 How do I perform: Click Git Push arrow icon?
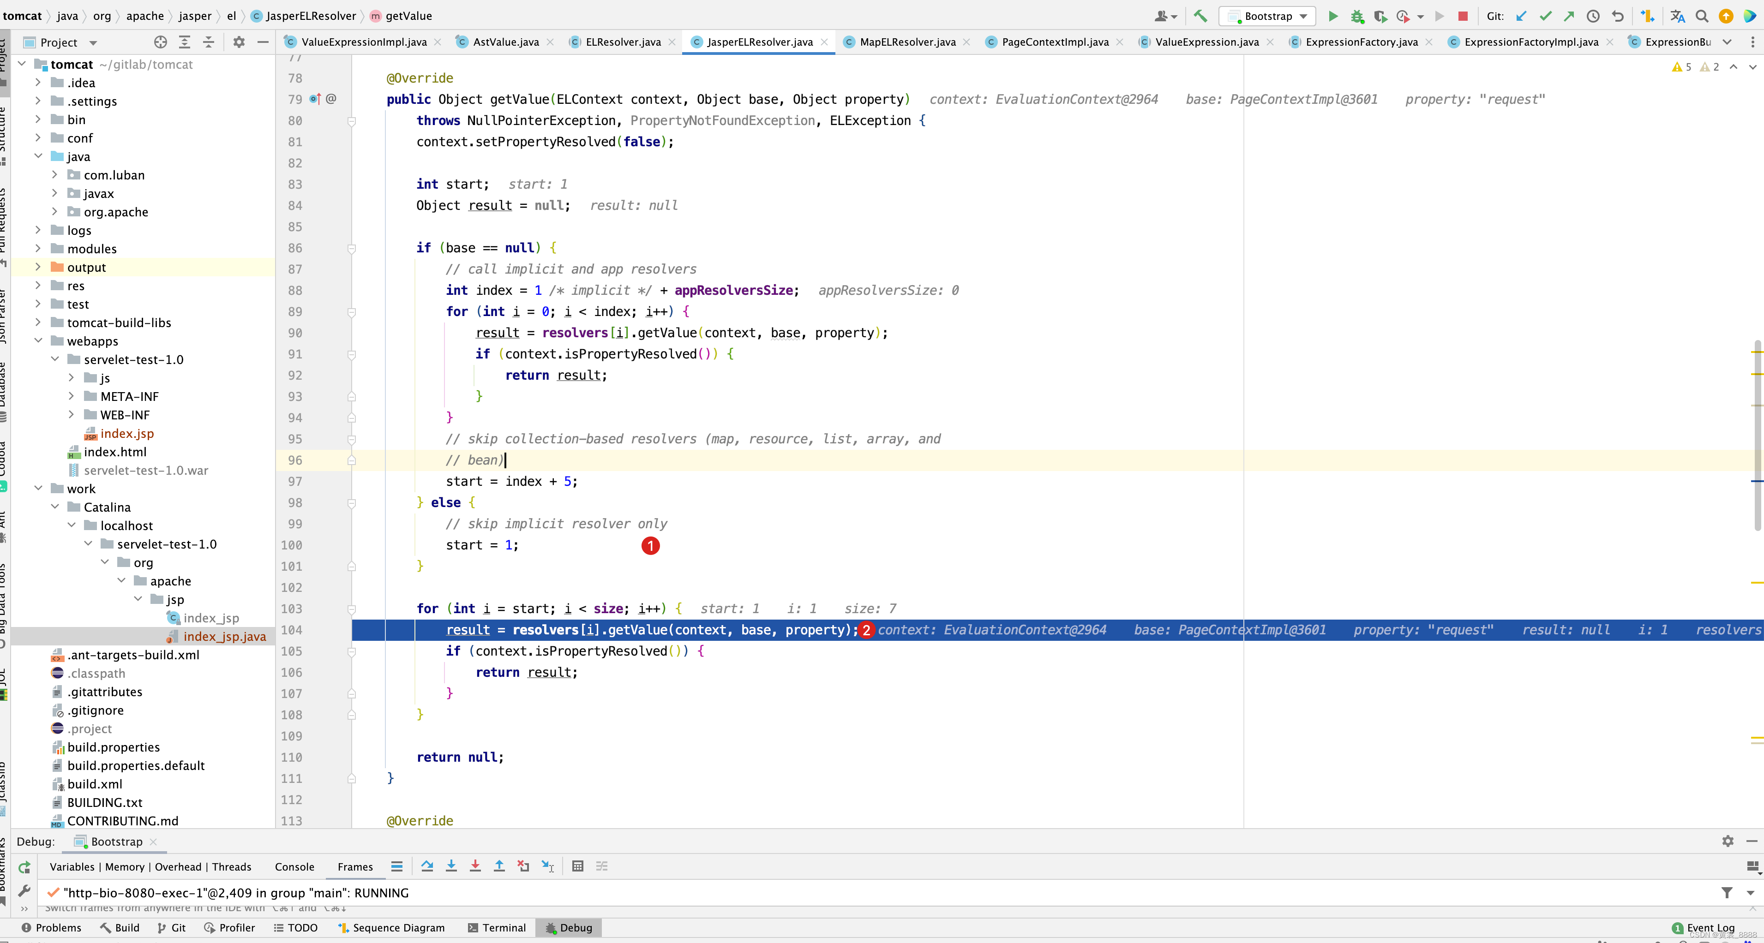[1569, 16]
